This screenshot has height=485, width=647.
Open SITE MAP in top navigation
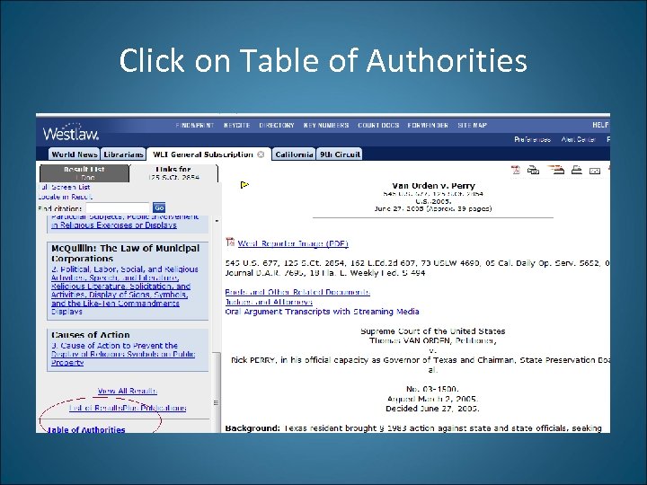pyautogui.click(x=472, y=125)
